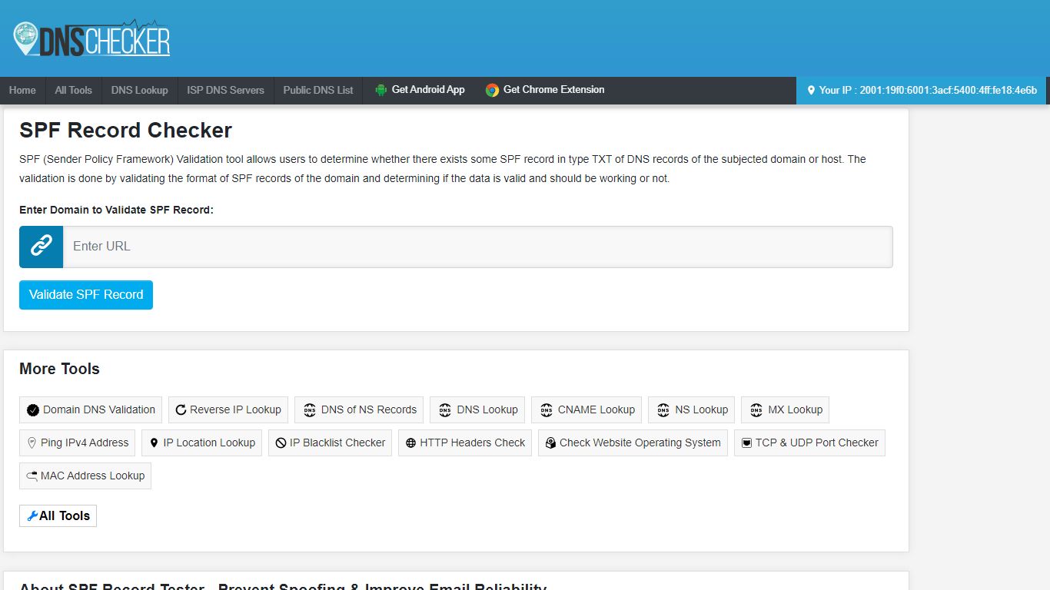Click DNS globe icon on DNS Lookup tool
Viewport: 1050px width, 590px height.
tap(445, 410)
